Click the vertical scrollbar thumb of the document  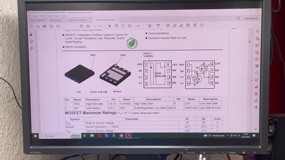point(249,42)
